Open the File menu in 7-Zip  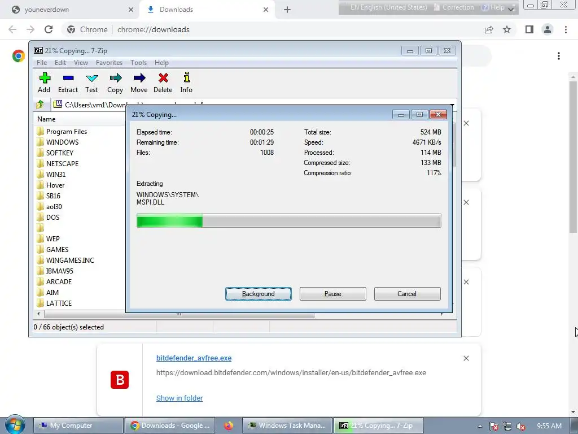(42, 63)
